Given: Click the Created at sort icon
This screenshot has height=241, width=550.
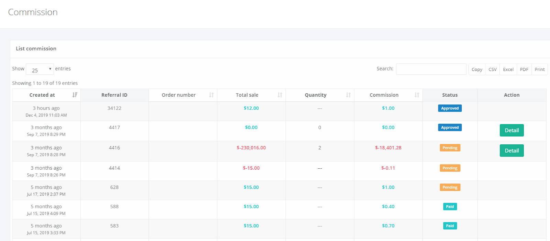Looking at the screenshot, I should (x=75, y=95).
